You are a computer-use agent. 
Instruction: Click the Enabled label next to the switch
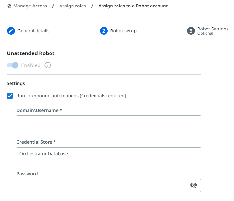pos(31,65)
